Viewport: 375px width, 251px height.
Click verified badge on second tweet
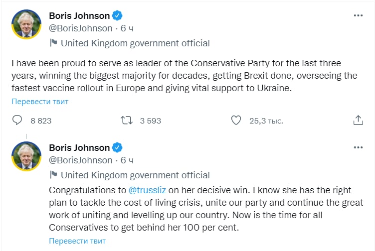(x=117, y=147)
